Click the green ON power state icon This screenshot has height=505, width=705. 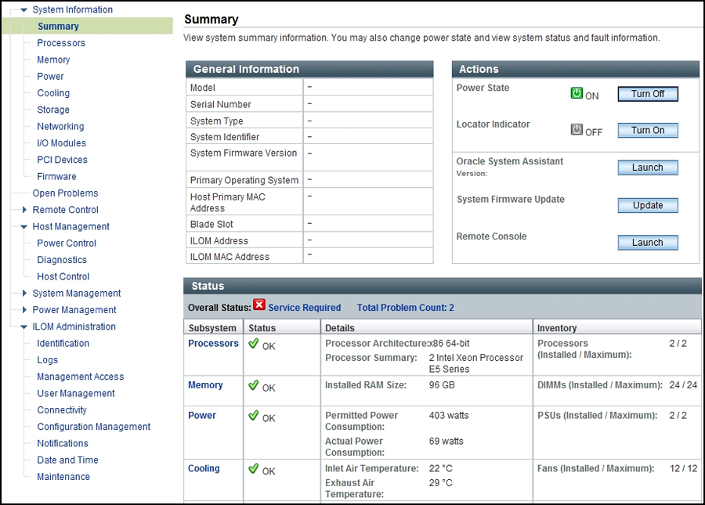point(577,92)
